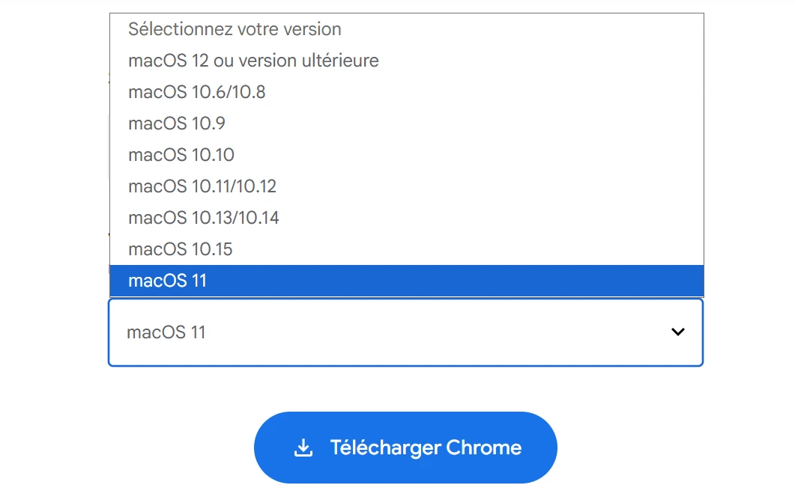Choose macOS 10.9 in the version list
This screenshot has width=795, height=491.
176,123
